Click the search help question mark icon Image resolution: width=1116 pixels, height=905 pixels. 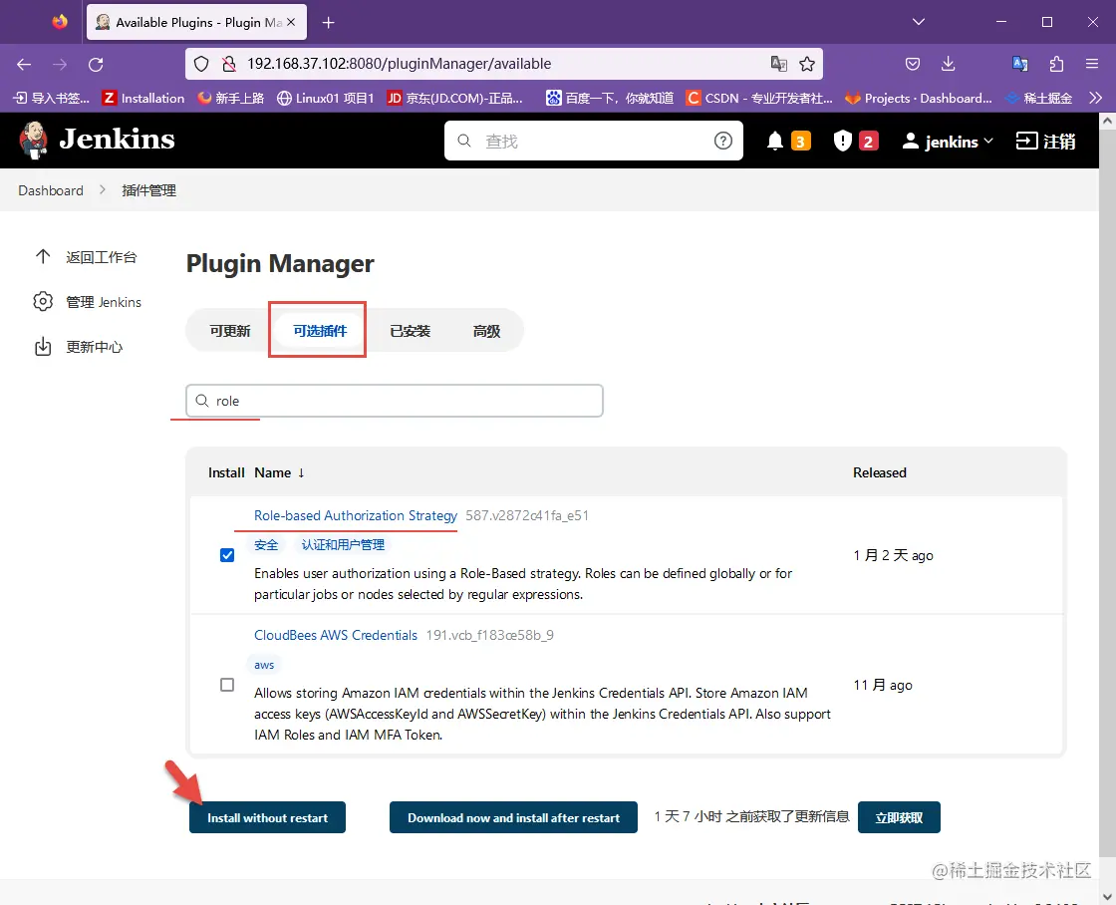(x=723, y=141)
